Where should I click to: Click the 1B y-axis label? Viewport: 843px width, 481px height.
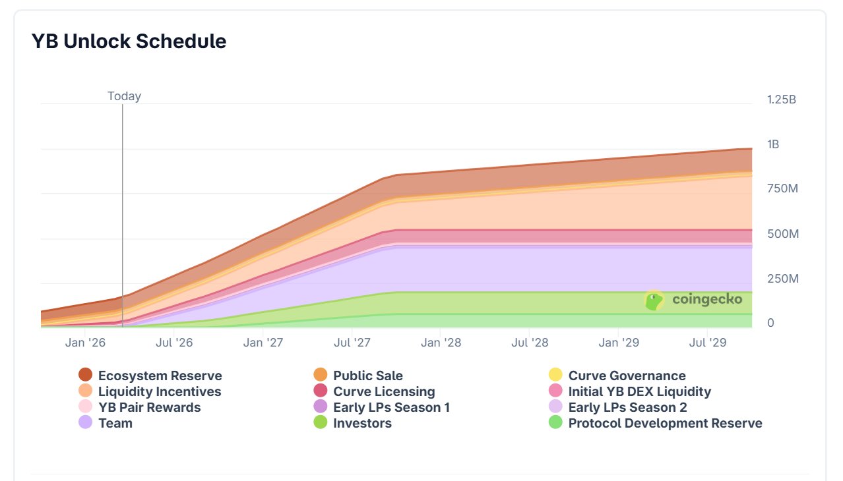click(772, 144)
